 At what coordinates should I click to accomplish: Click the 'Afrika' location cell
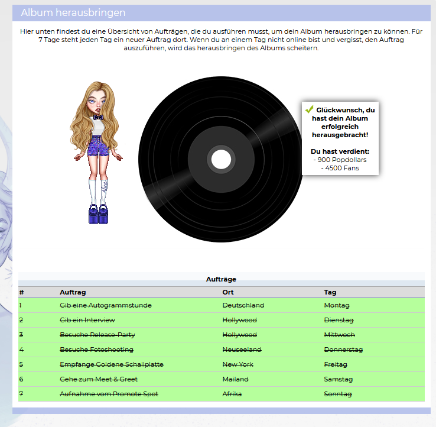232,394
